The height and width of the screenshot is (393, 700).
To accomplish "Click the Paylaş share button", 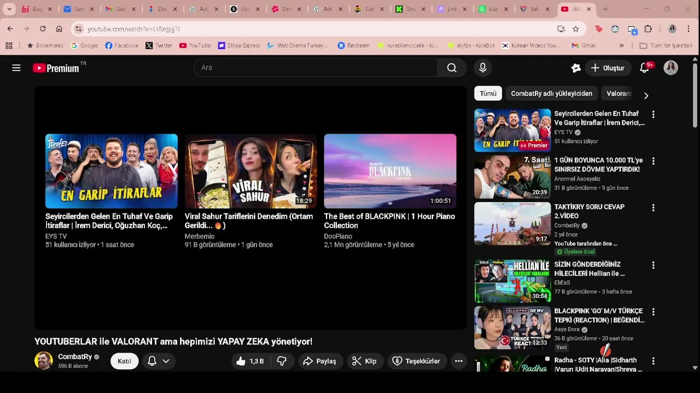I will click(x=320, y=361).
